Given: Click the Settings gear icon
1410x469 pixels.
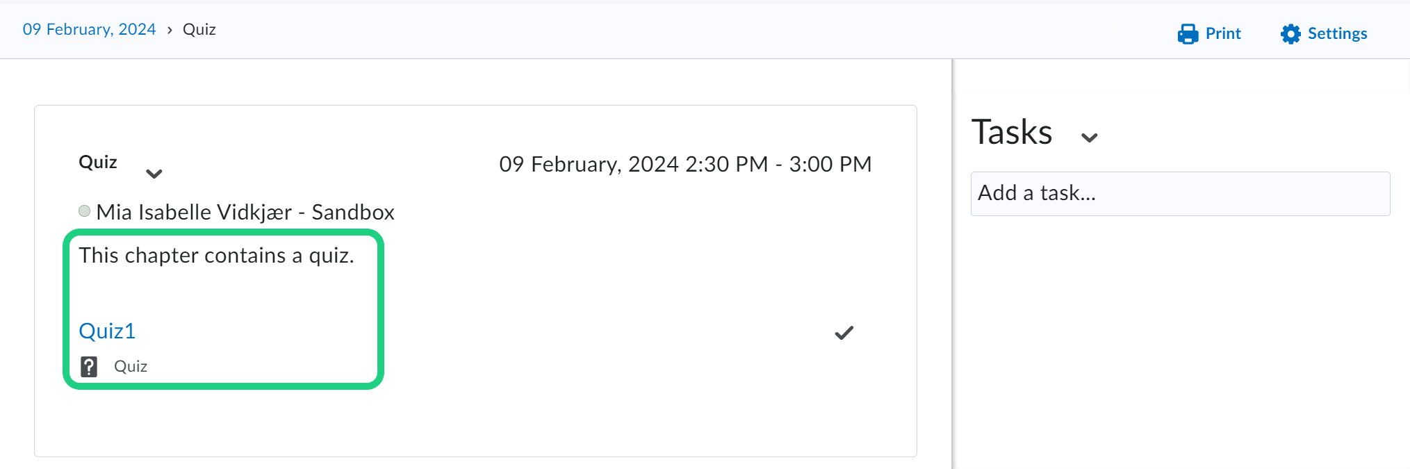Looking at the screenshot, I should [x=1290, y=34].
